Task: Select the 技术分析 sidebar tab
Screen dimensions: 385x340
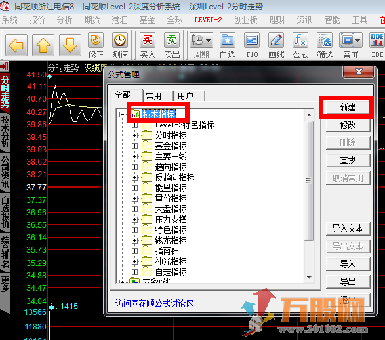Action: click(x=5, y=132)
